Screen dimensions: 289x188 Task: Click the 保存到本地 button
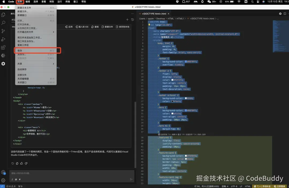point(122,27)
